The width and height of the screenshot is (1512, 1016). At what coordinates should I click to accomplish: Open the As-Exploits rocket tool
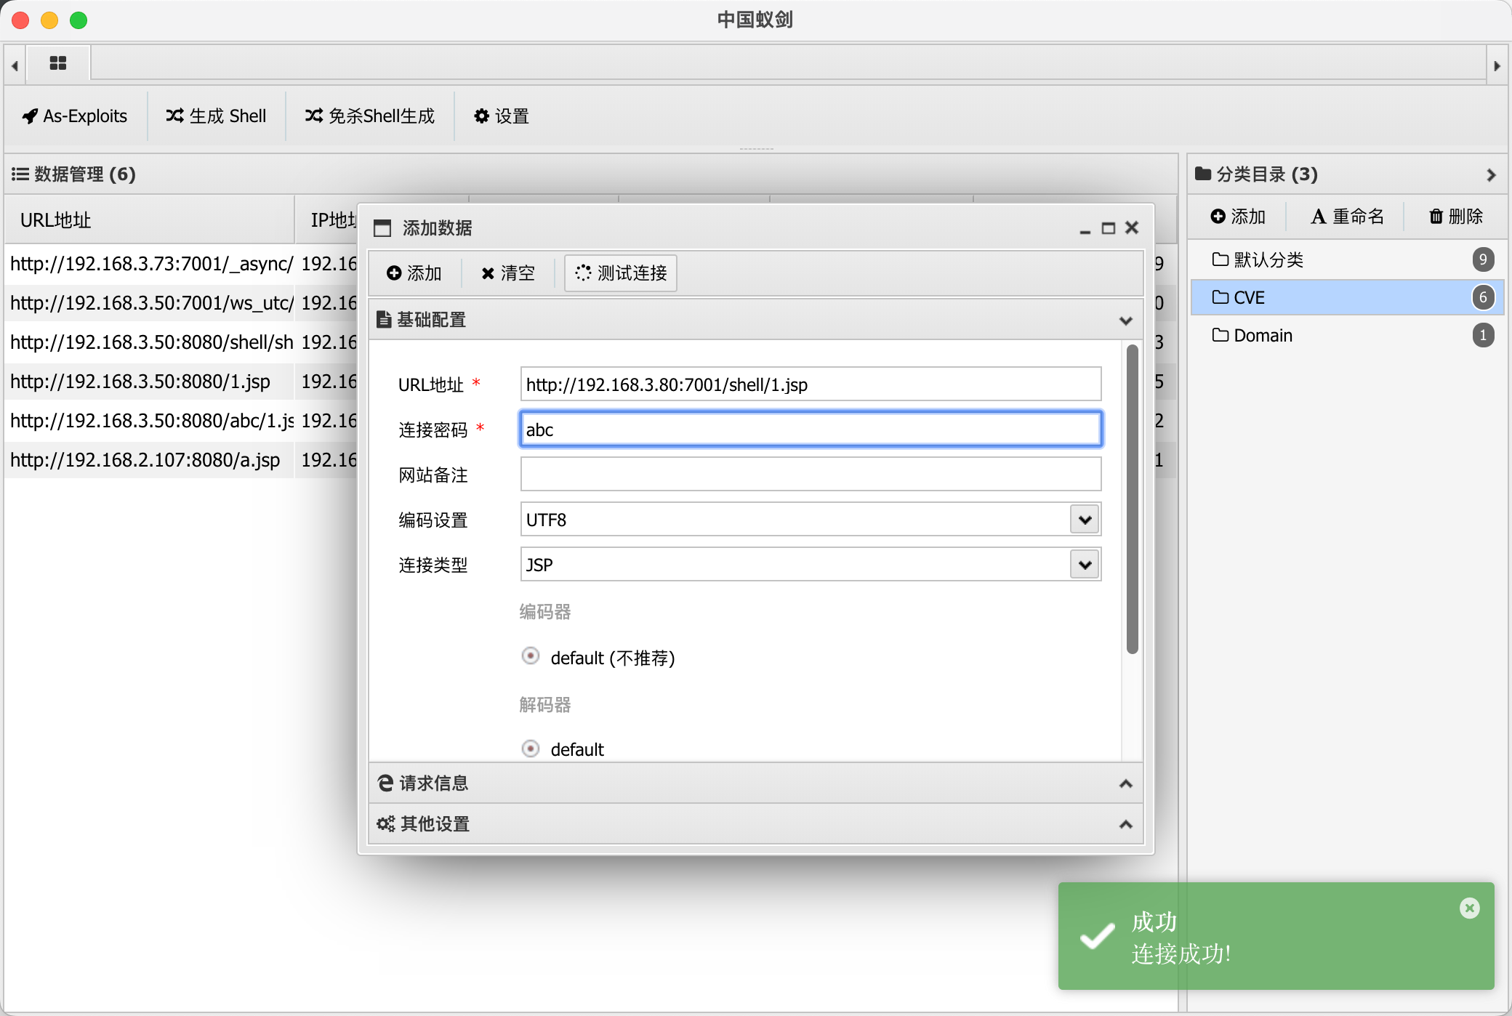(x=75, y=116)
